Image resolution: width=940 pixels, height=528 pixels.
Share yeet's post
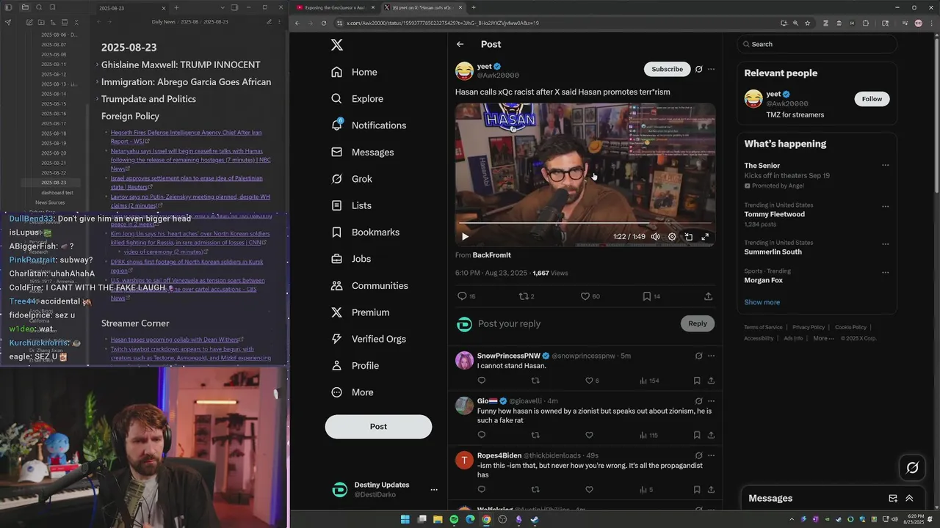tap(708, 296)
